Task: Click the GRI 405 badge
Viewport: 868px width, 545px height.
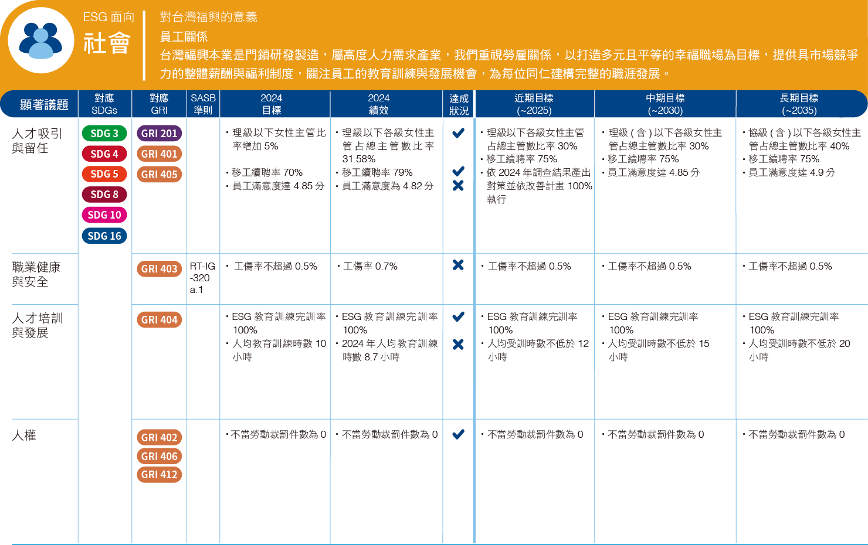Action: pyautogui.click(x=160, y=174)
